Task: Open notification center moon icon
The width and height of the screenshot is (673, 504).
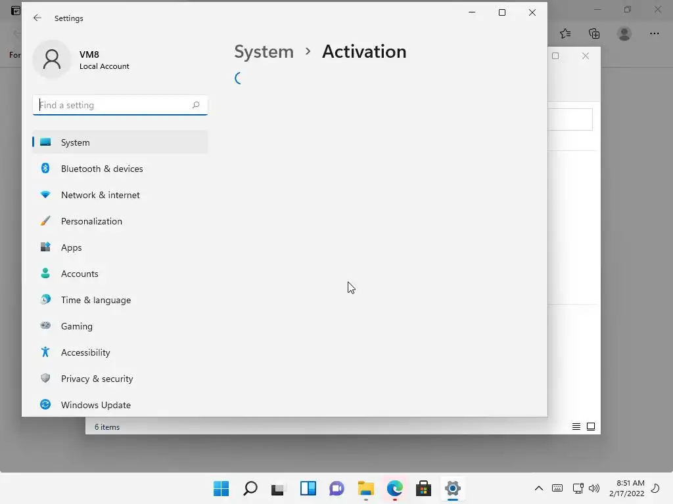Action: click(x=655, y=488)
